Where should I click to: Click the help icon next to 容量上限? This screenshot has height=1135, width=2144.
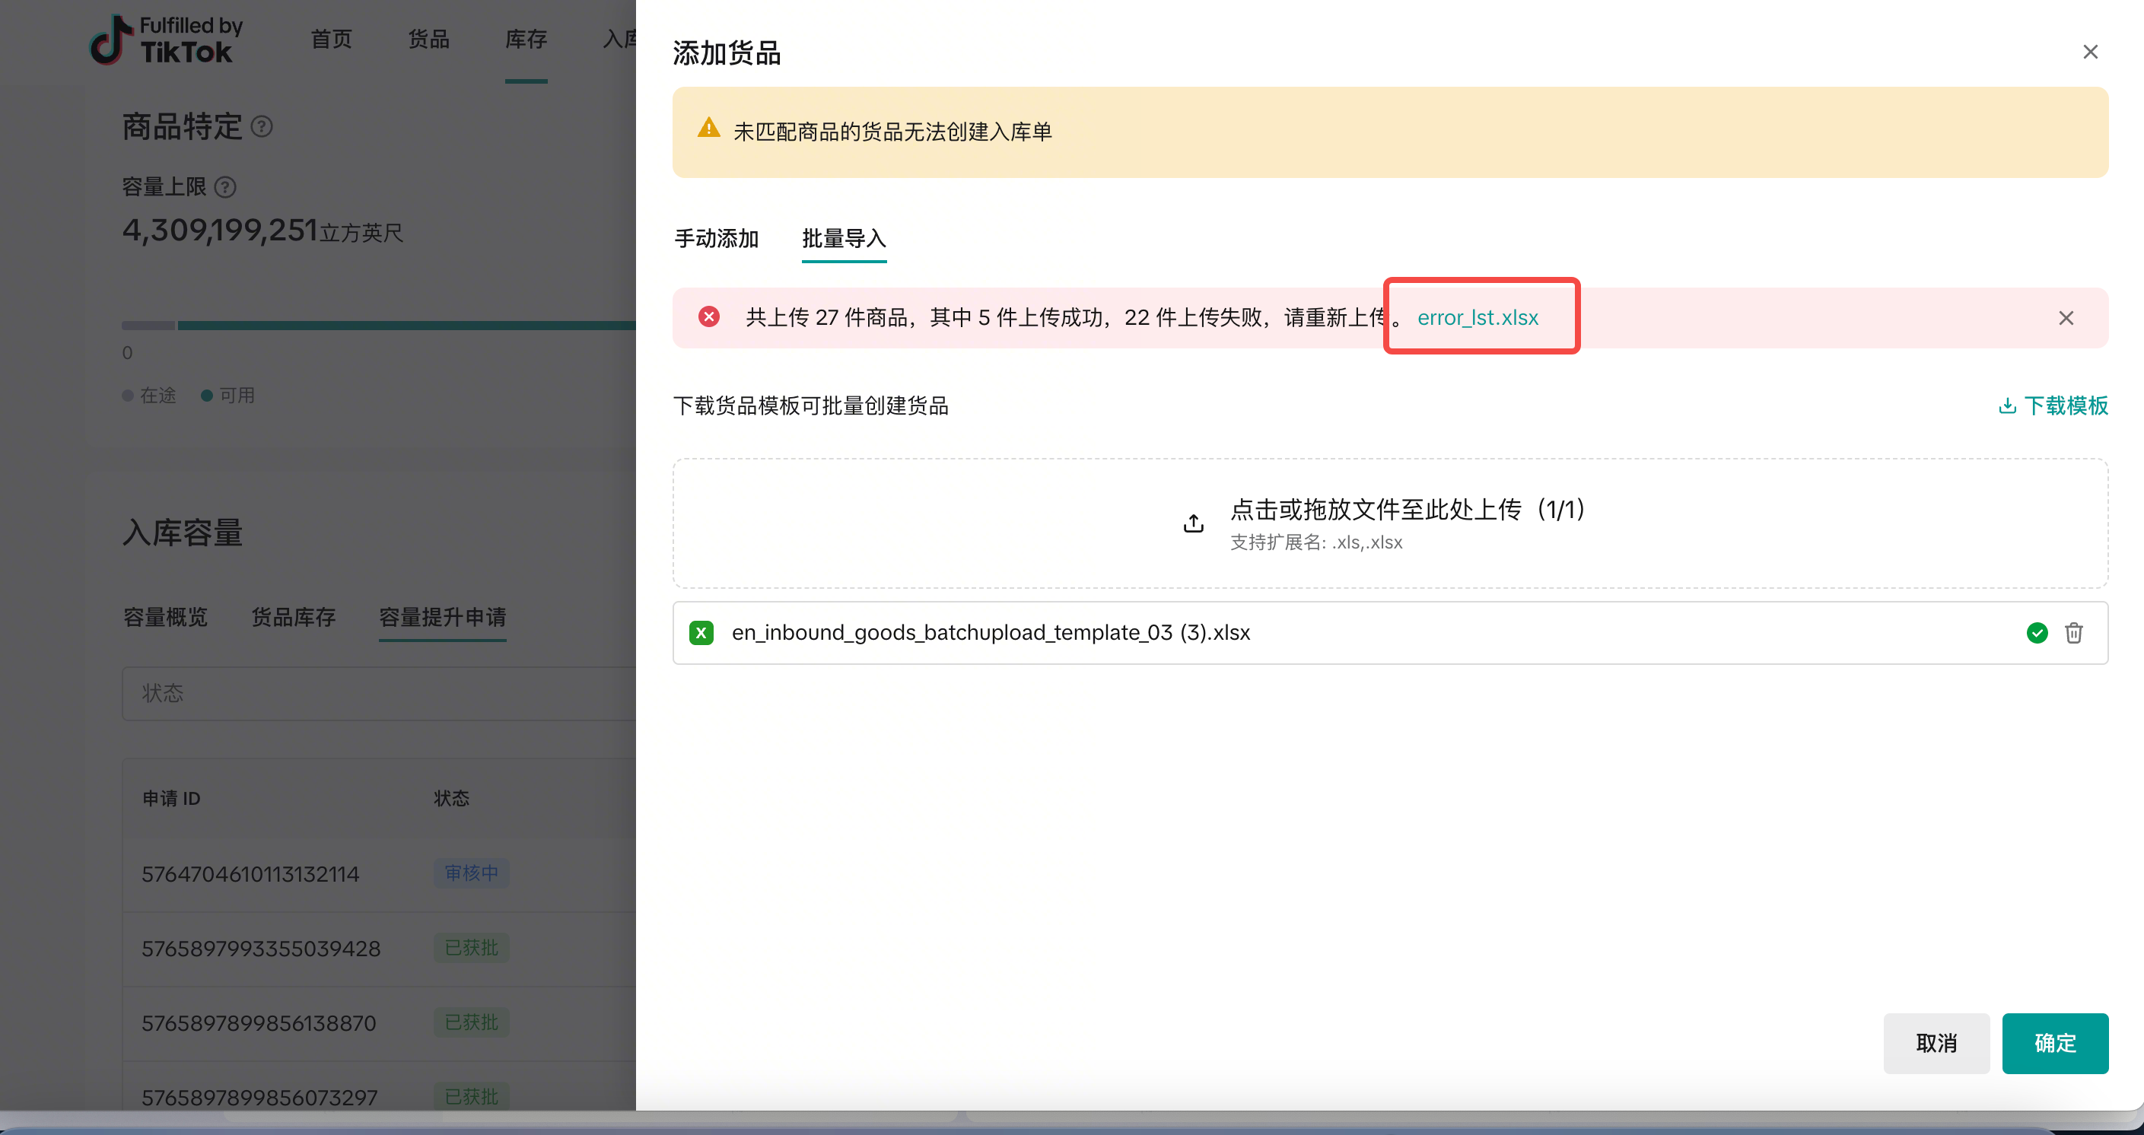click(224, 187)
